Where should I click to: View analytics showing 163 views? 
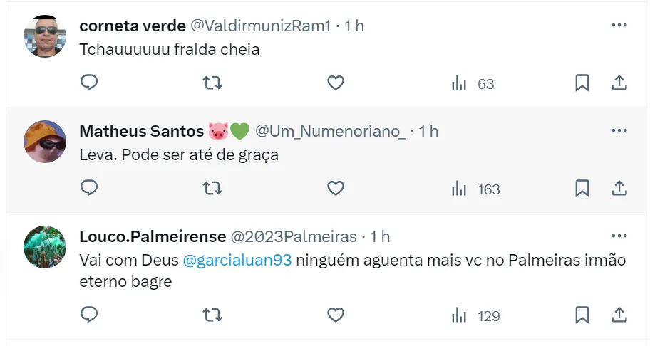click(476, 189)
